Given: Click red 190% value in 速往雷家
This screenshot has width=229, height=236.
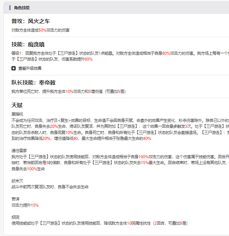Looking at the screenshot, I should [x=144, y=157].
